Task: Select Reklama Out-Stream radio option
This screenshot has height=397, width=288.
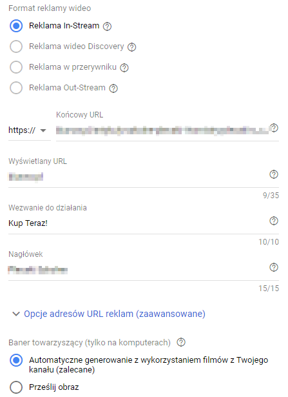Action: tap(16, 88)
